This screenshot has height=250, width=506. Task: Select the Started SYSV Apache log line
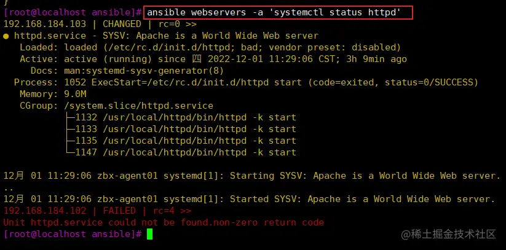coord(249,199)
